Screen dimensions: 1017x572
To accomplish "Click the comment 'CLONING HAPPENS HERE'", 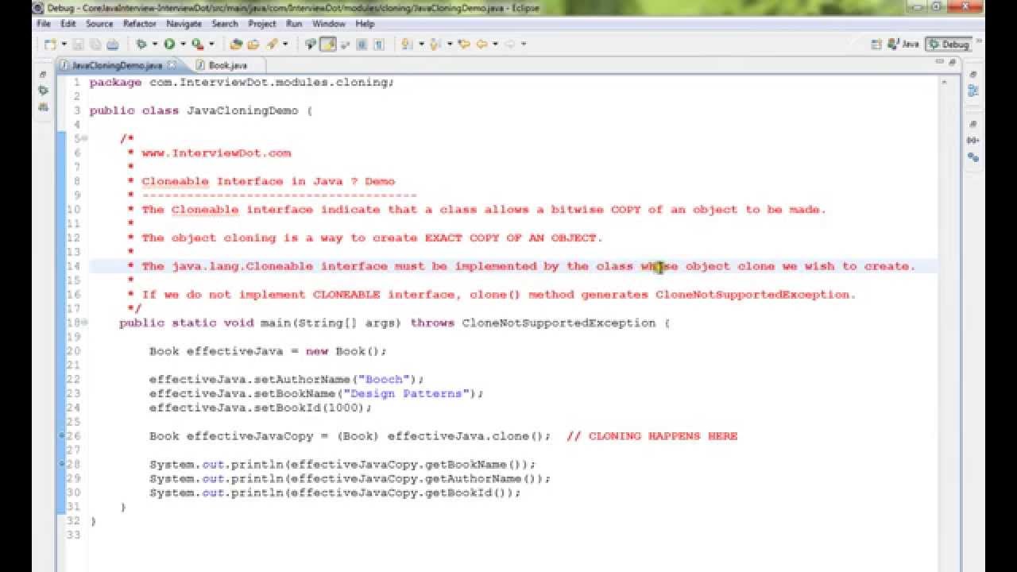I will coord(663,436).
